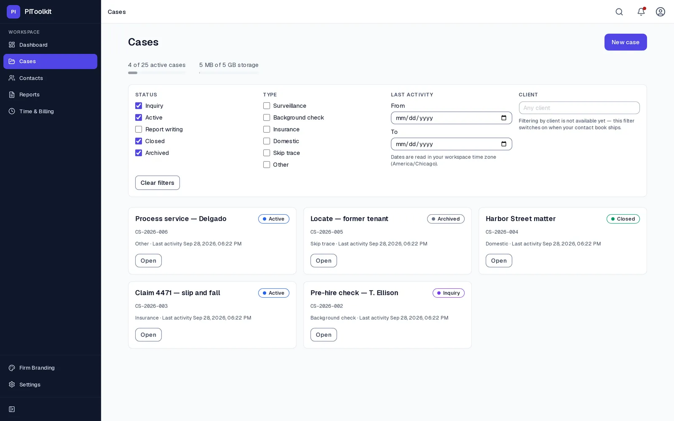Image resolution: width=674 pixels, height=421 pixels.
Task: Open calendar picker on the From date field
Action: tap(504, 118)
